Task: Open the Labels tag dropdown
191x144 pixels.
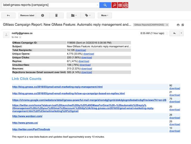Action: pos(87,15)
